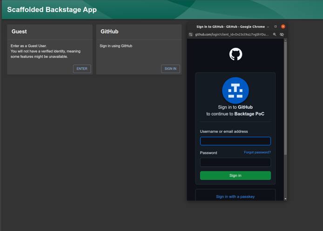The height and width of the screenshot is (231, 323).
Task: Minimize the GitHub sign-in popup window
Action: pos(268,27)
